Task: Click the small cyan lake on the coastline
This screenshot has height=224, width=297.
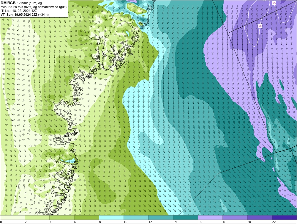Action: coord(69,162)
